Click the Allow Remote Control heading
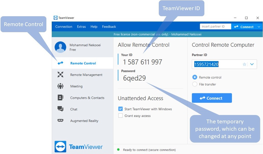The image size is (263, 154). (x=143, y=45)
